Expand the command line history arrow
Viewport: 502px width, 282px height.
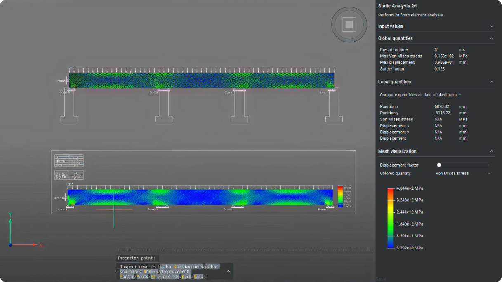click(228, 271)
